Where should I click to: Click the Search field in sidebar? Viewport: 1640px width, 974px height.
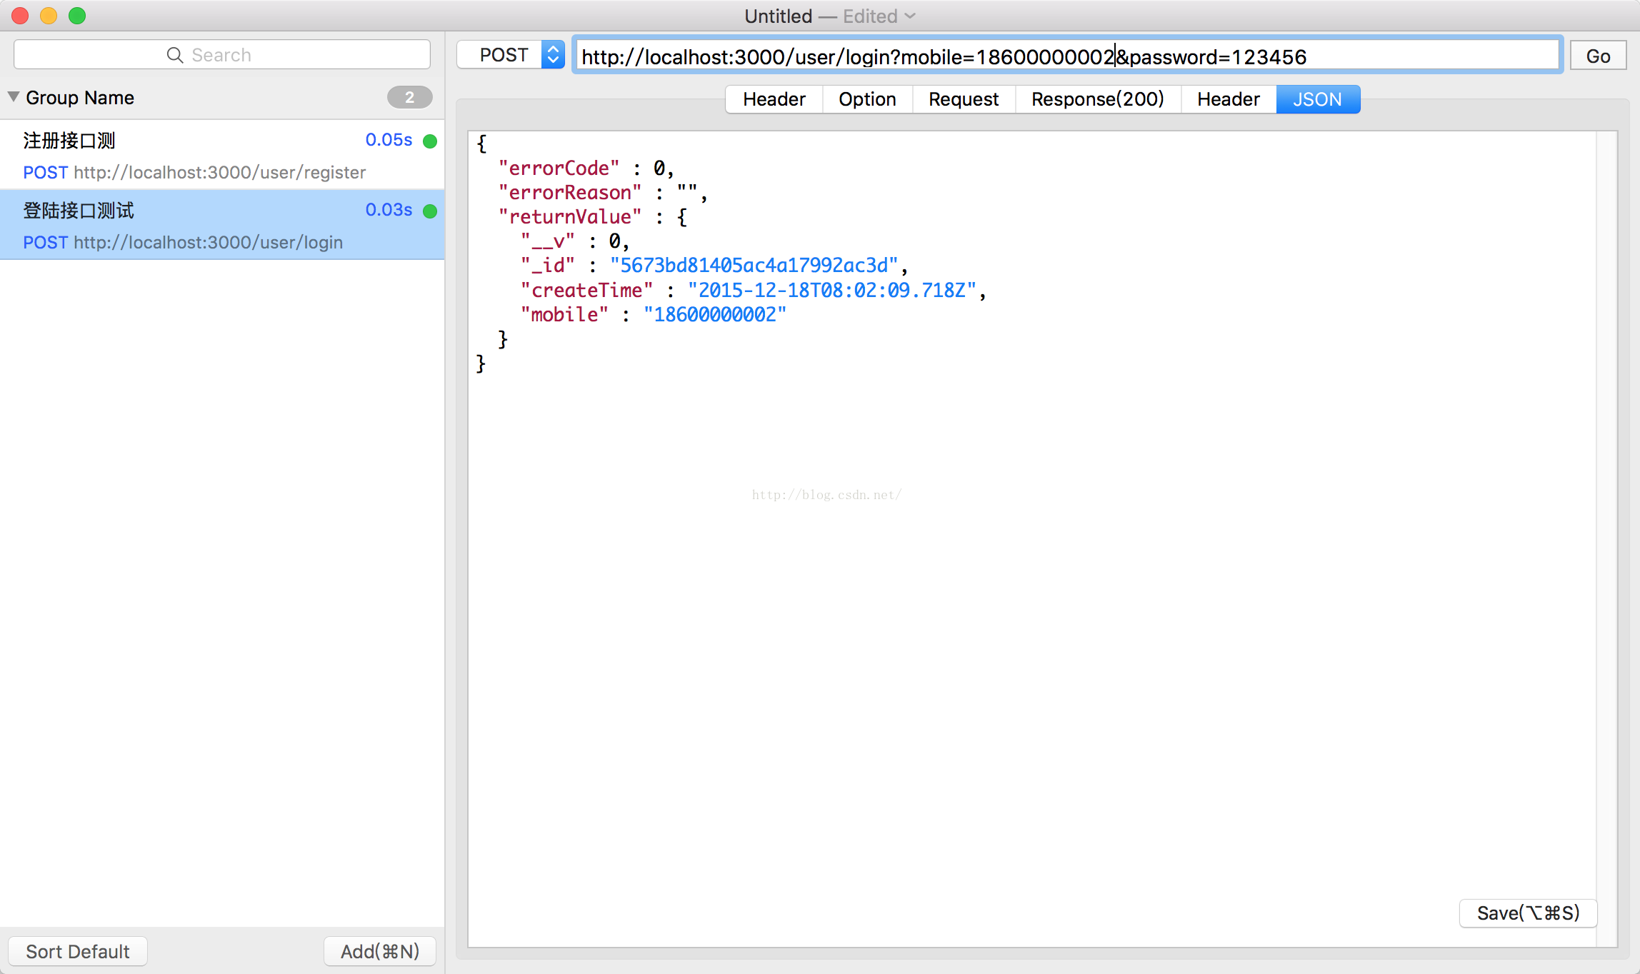222,55
